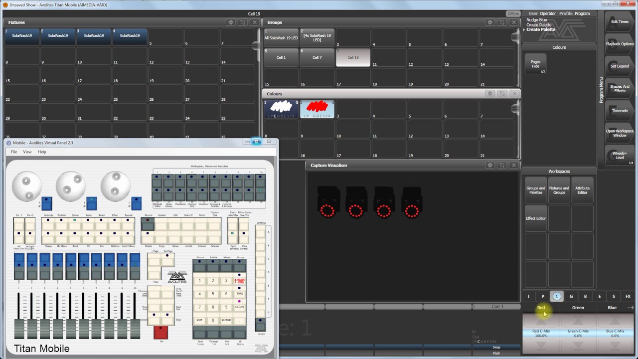Click the CLEAR key on Virtual Panel keypad
This screenshot has height=359, width=638.
[240, 307]
